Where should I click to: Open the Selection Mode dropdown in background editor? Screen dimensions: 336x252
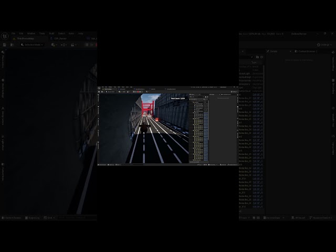point(32,45)
